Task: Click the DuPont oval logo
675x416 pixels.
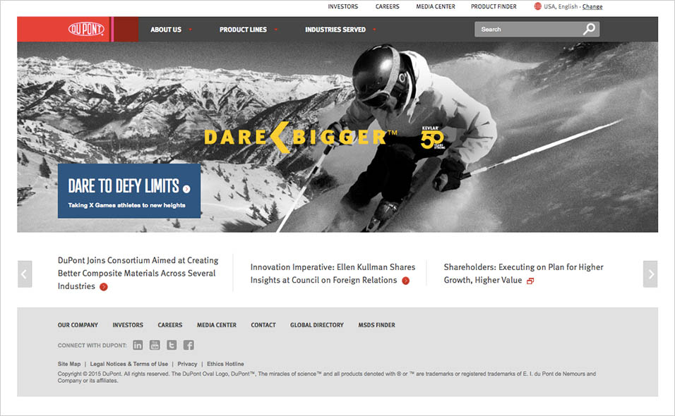Action: pyautogui.click(x=85, y=30)
